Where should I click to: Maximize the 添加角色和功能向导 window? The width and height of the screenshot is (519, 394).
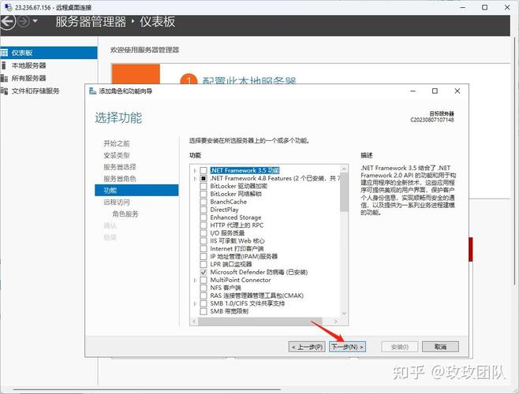435,91
